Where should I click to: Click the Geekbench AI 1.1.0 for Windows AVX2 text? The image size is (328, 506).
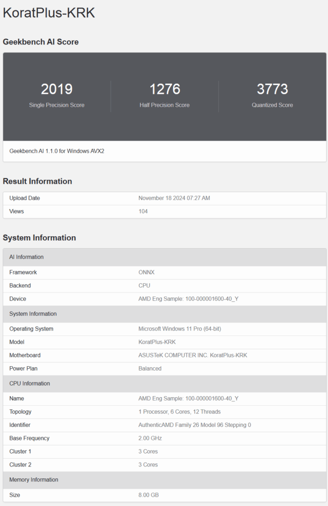click(57, 151)
